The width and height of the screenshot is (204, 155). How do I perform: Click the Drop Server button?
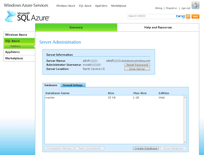pyautogui.click(x=137, y=69)
